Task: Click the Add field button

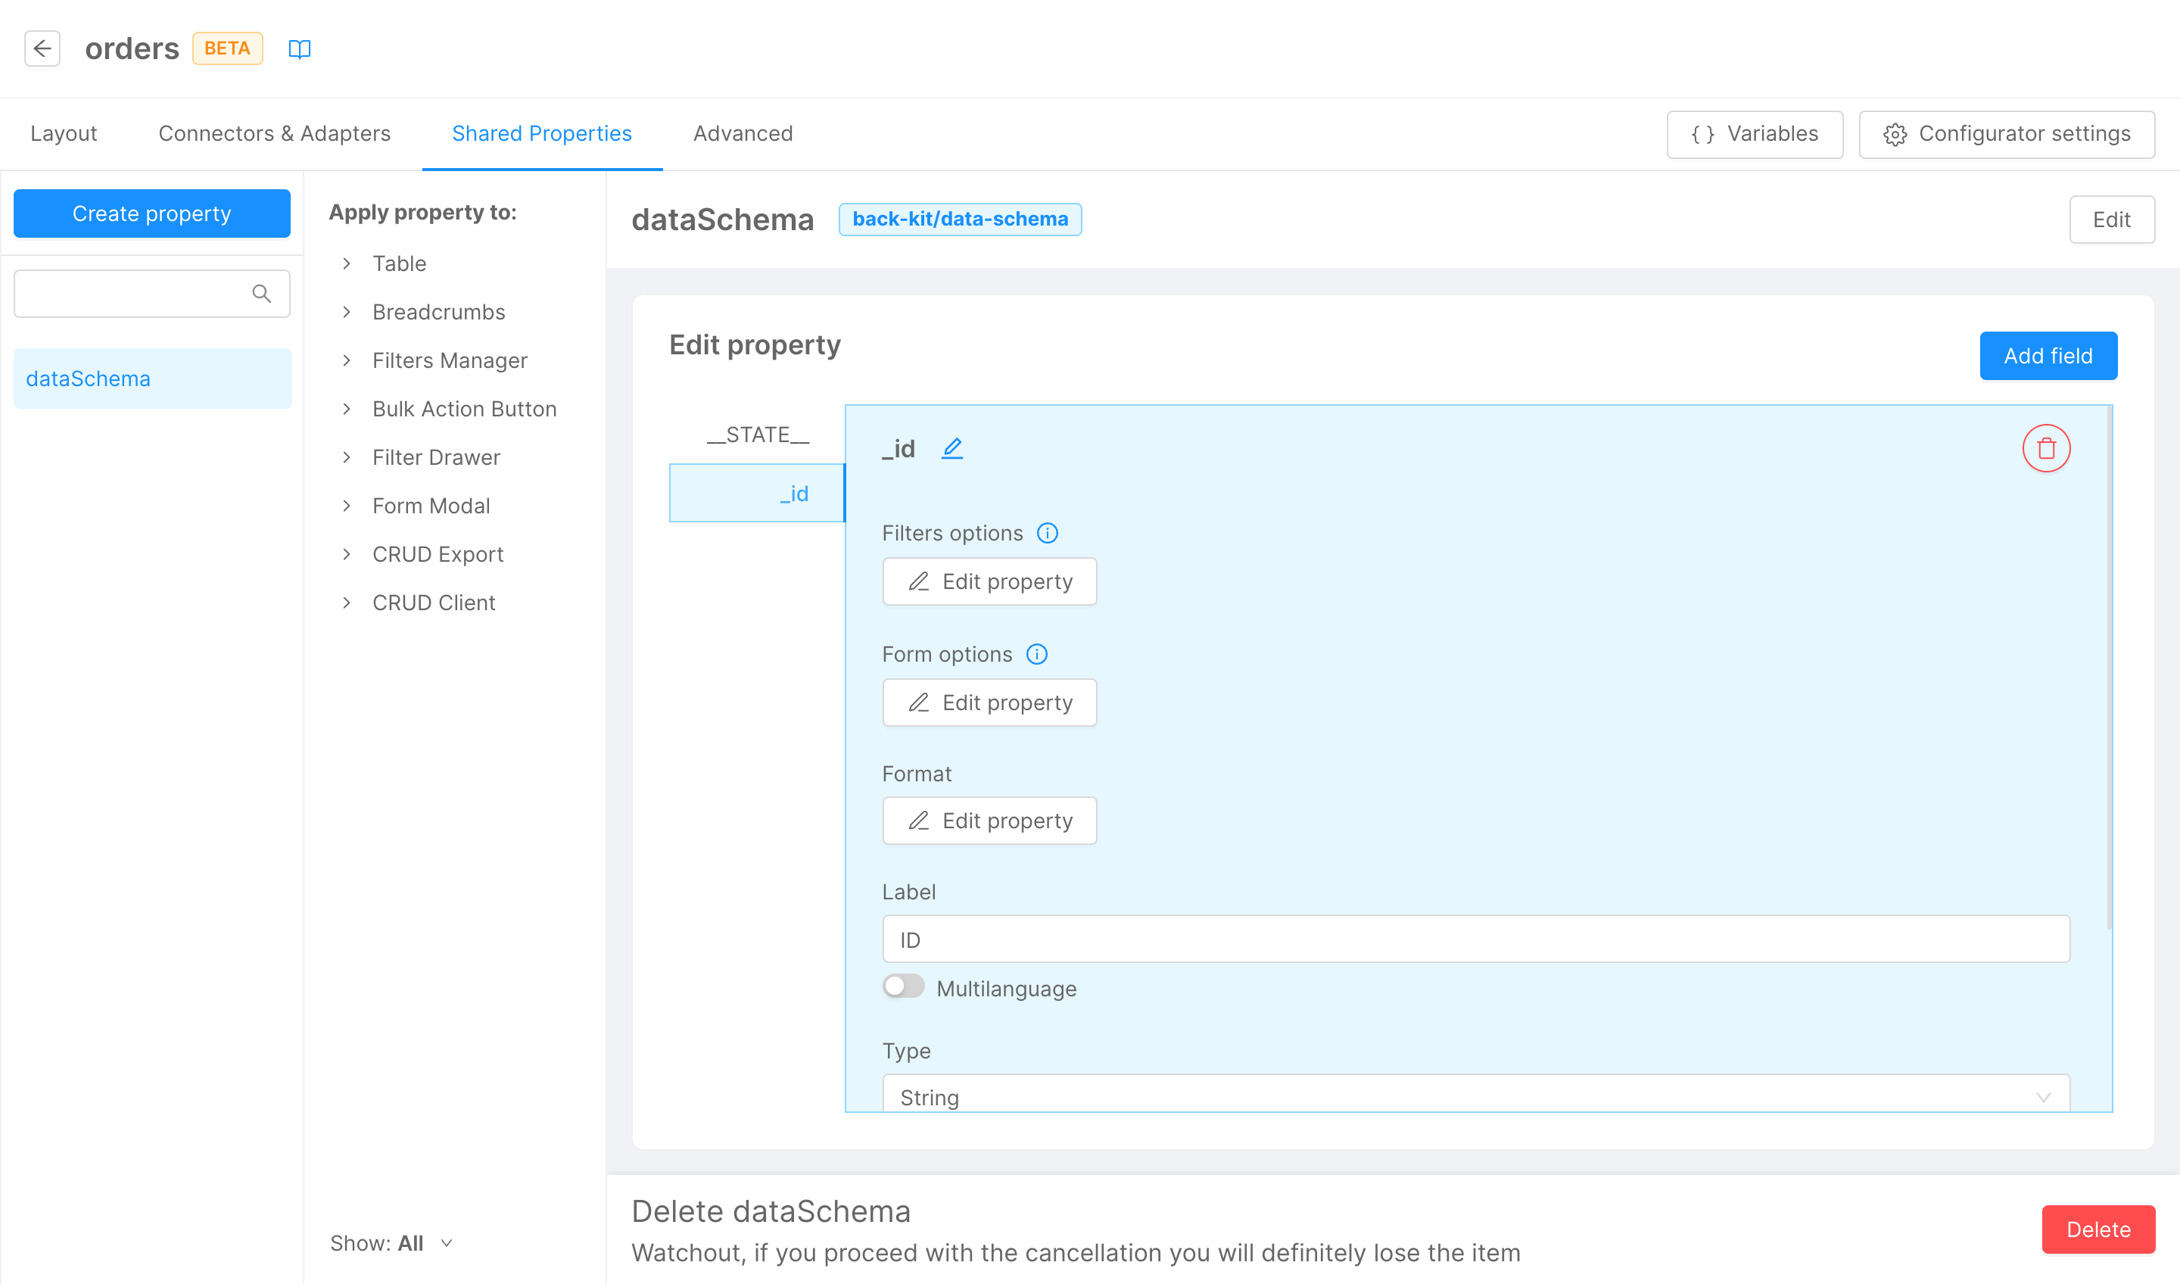Action: (x=2047, y=356)
